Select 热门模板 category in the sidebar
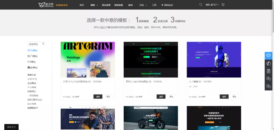The width and height of the screenshot is (274, 130). coord(33,56)
